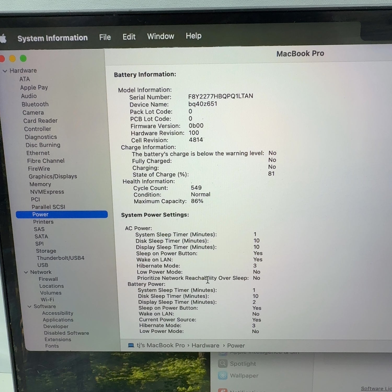
Task: Click the cycle count value 549
Action: coord(196,188)
